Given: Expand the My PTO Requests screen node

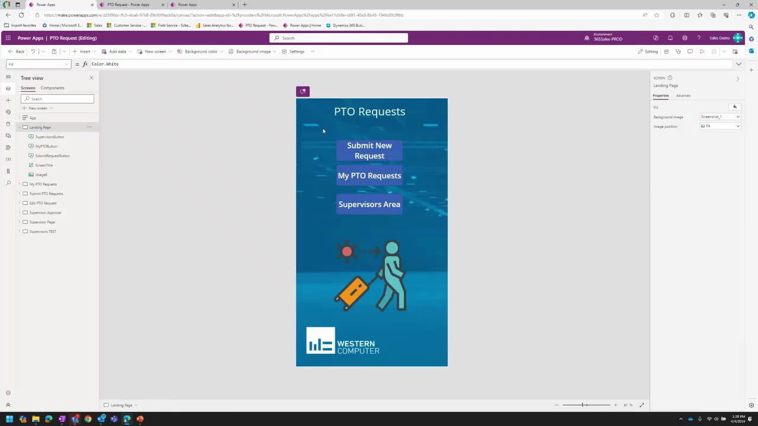Looking at the screenshot, I should click(19, 184).
